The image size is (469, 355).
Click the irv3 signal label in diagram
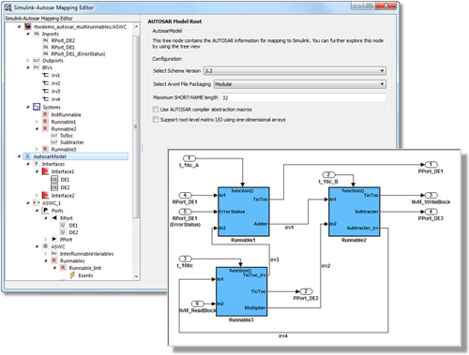tap(274, 259)
